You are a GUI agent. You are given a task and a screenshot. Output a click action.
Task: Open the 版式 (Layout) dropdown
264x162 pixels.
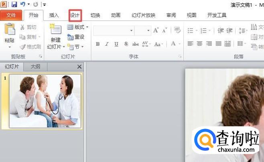pos(77,27)
